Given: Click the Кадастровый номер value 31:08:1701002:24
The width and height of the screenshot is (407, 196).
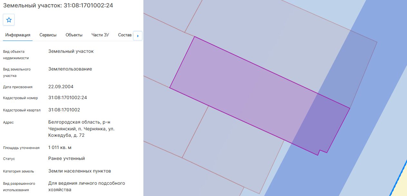Looking at the screenshot, I should (68, 98).
